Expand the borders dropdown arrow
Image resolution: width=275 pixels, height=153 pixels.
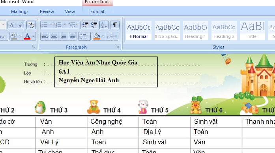(x=116, y=36)
